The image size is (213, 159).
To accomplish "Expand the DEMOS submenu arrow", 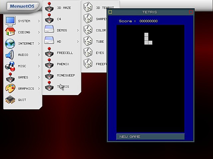I will coord(78,30).
